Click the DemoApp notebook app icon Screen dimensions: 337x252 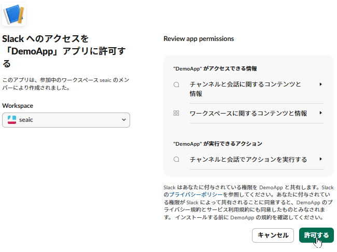[x=14, y=13]
